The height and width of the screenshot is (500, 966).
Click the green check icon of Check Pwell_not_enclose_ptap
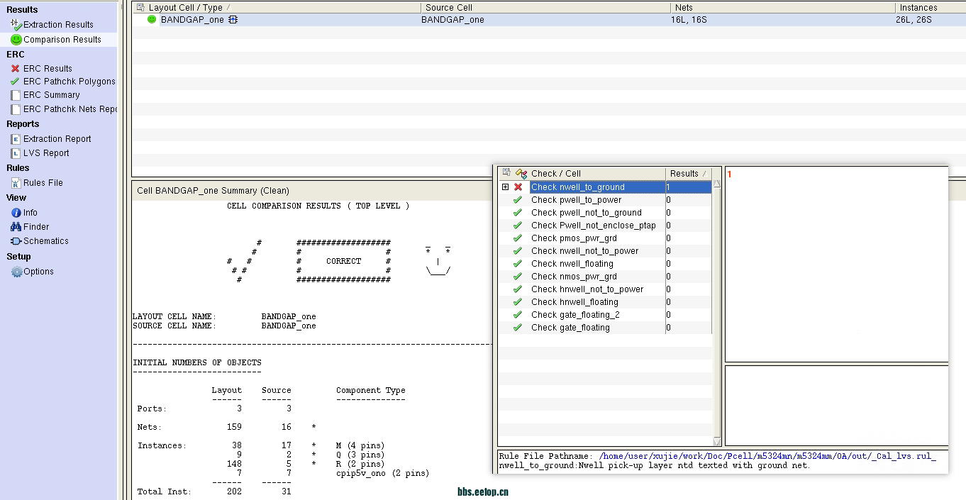click(518, 226)
